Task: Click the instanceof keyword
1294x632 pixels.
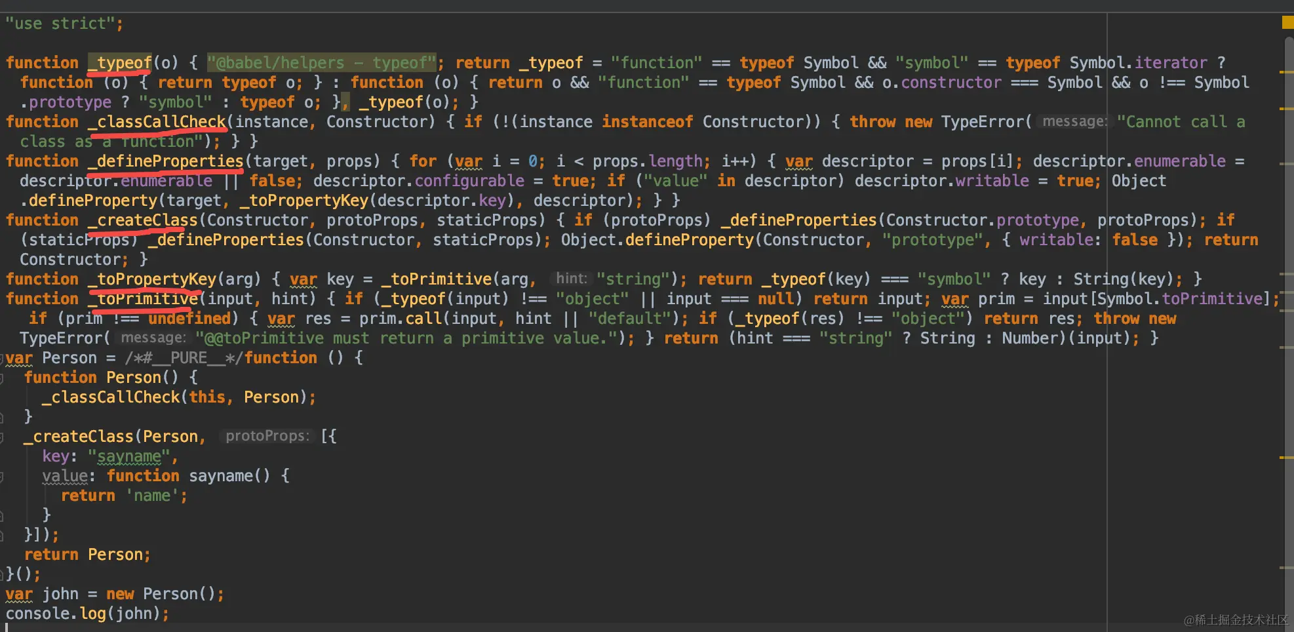Action: [648, 122]
